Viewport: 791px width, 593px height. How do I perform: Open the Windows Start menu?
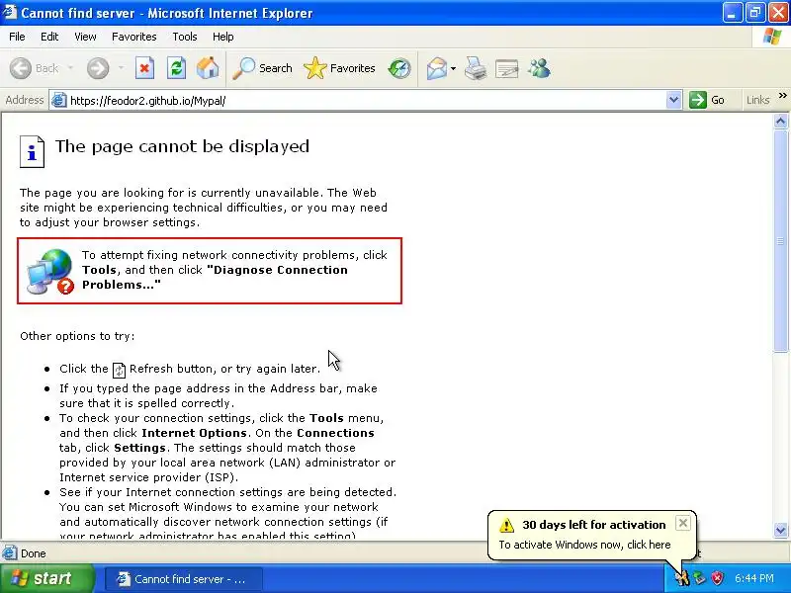click(46, 578)
